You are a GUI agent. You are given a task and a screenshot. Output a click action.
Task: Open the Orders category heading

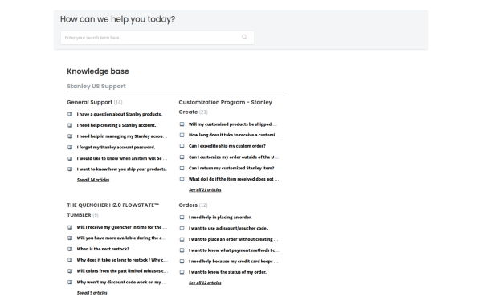click(x=188, y=205)
